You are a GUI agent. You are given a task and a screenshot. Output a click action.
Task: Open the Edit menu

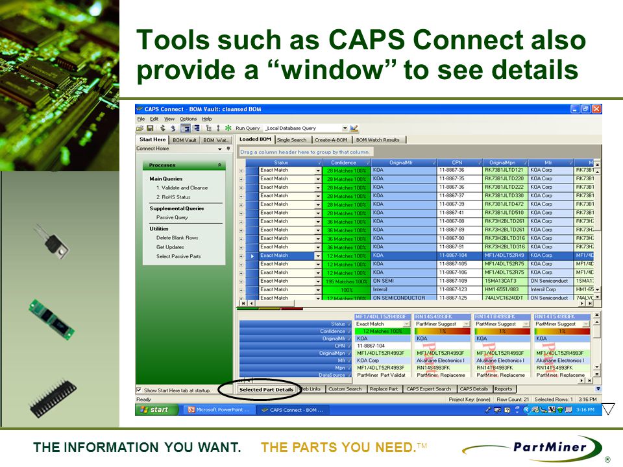(x=154, y=119)
